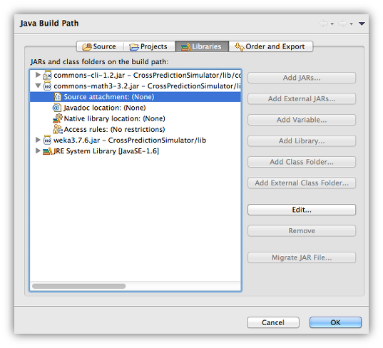This screenshot has height=348, width=383.
Task: Switch to the Source tab
Action: tap(100, 46)
